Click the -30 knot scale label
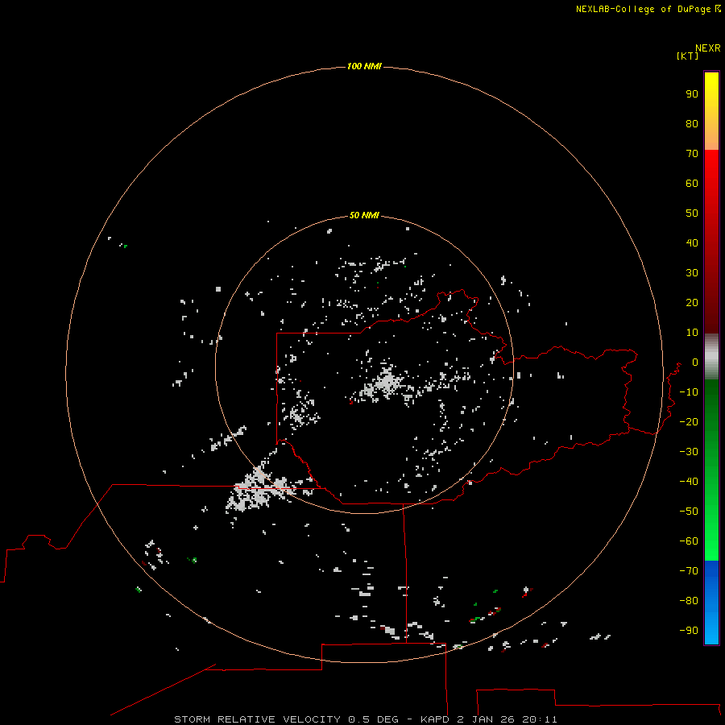 tap(689, 452)
